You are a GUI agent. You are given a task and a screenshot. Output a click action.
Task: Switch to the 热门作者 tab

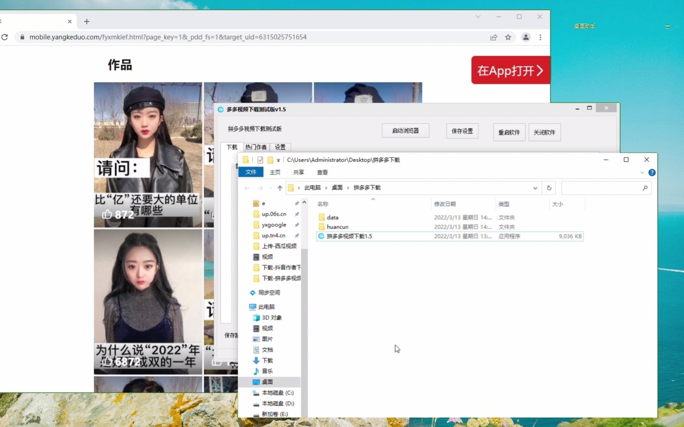(x=256, y=147)
